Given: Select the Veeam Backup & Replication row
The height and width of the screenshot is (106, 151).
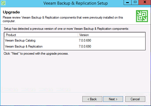Looking at the screenshot, I should [75, 46].
